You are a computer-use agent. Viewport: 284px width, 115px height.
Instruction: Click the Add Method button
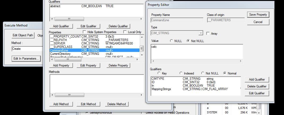(x=61, y=104)
